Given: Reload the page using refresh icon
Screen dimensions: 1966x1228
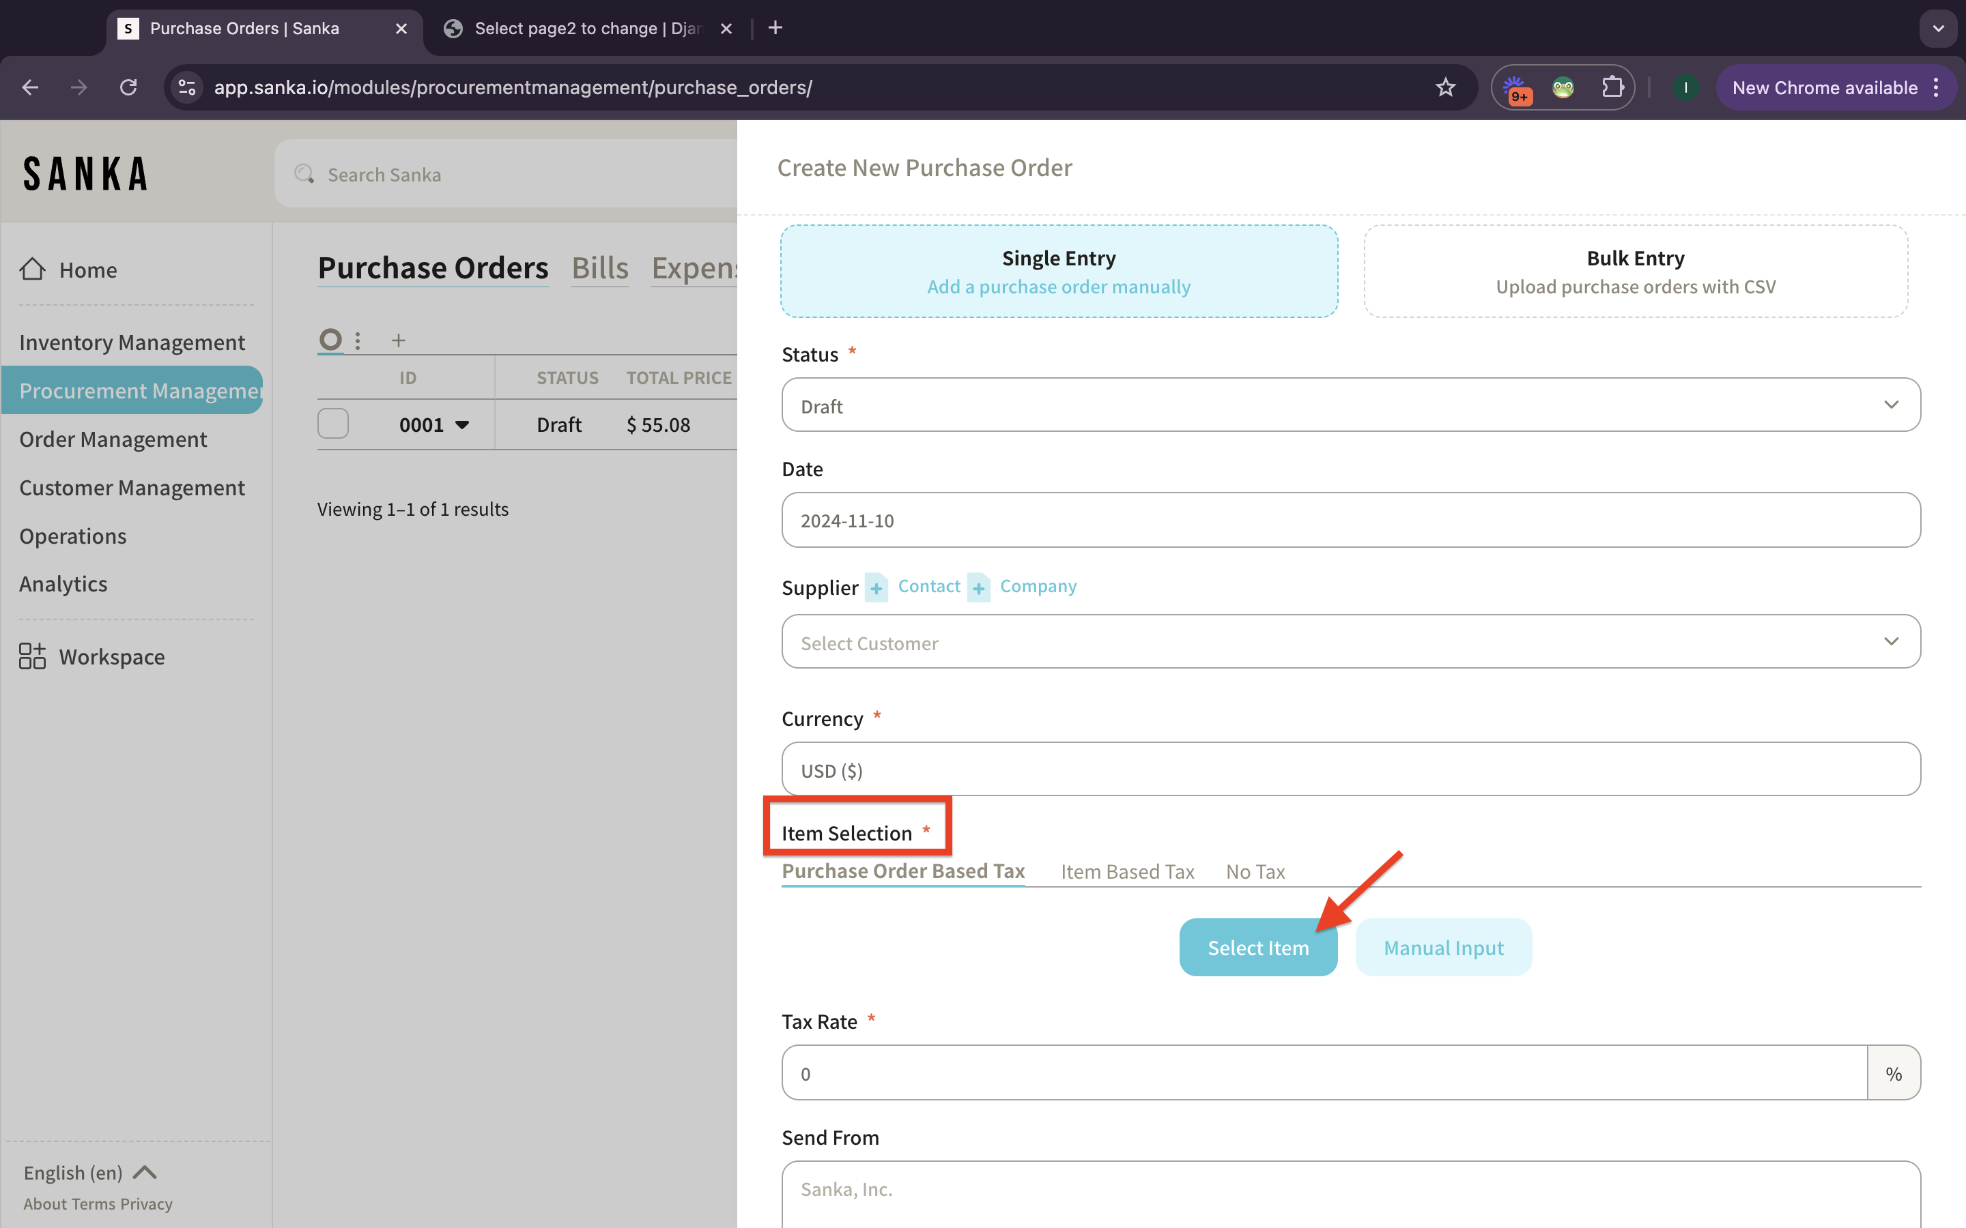Looking at the screenshot, I should point(128,88).
